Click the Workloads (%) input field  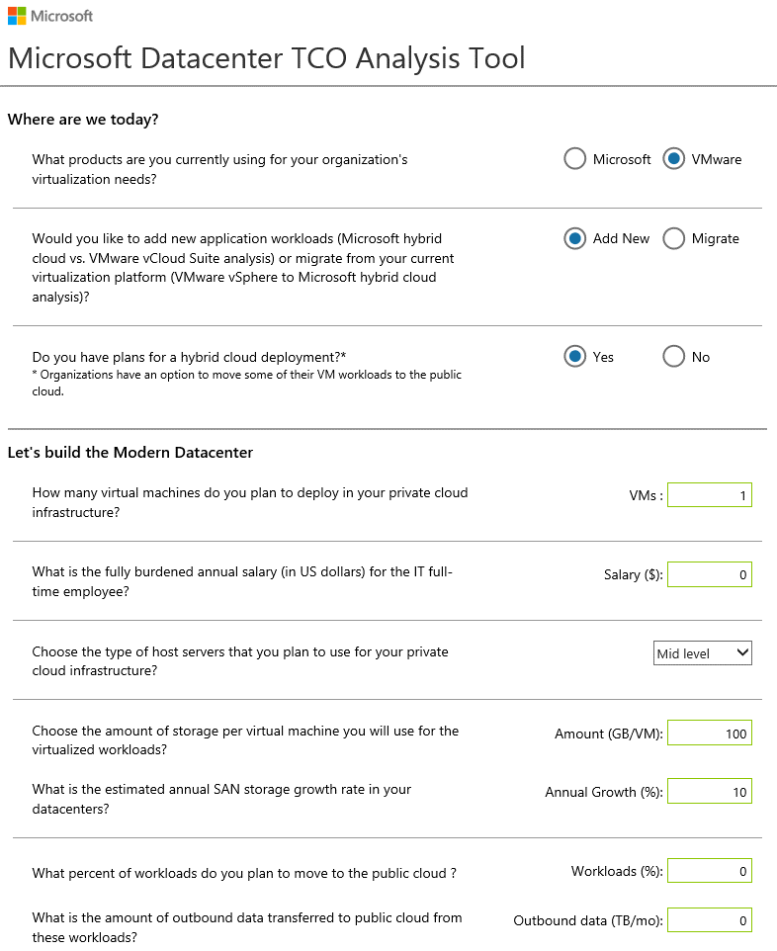pyautogui.click(x=710, y=871)
